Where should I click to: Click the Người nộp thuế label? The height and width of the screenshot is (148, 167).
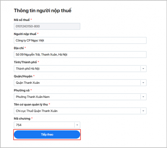(25, 34)
